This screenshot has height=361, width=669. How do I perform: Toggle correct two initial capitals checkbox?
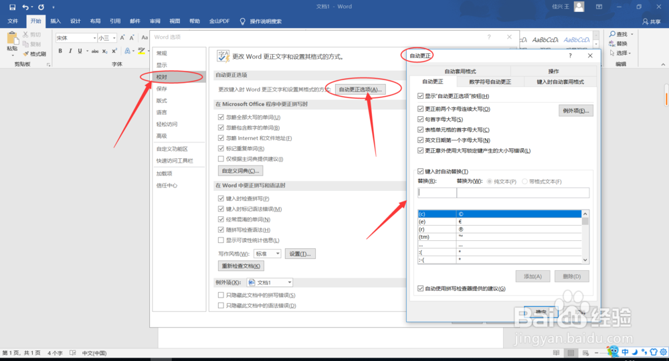click(x=420, y=109)
